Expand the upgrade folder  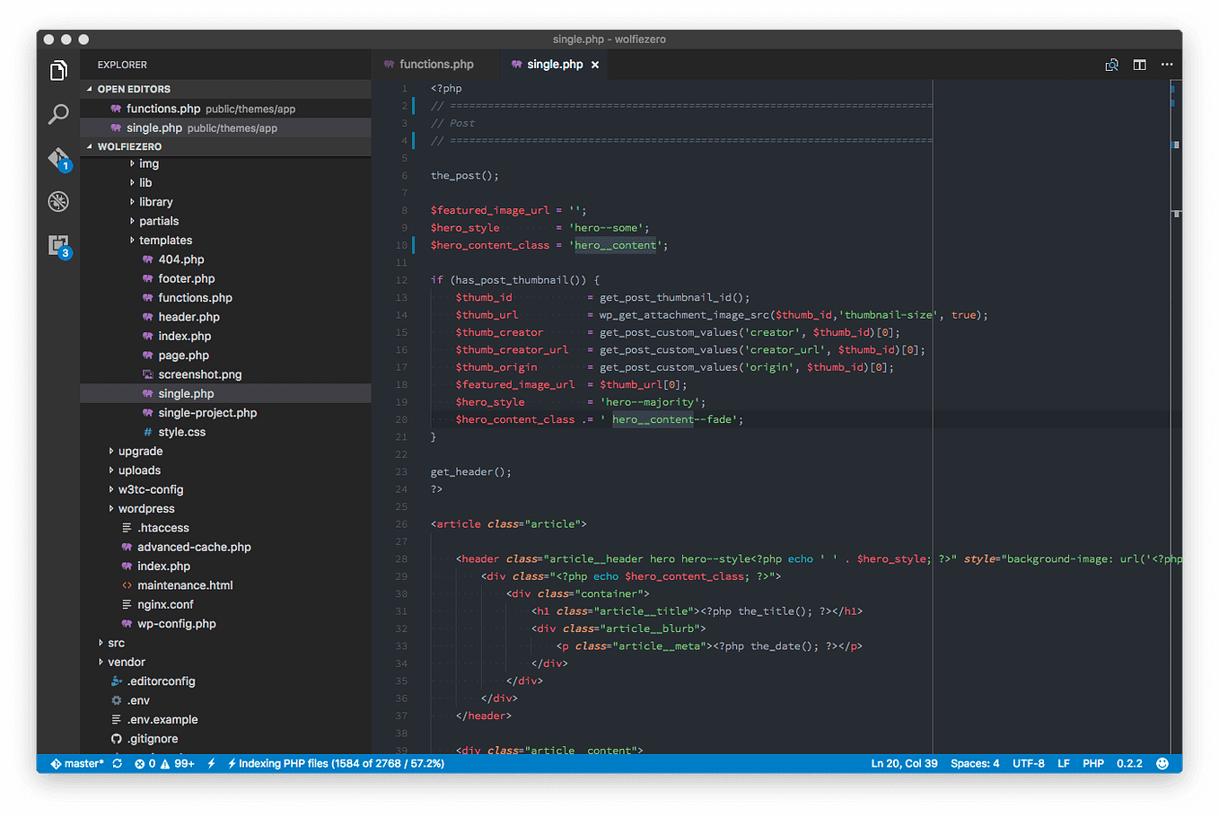(226, 452)
